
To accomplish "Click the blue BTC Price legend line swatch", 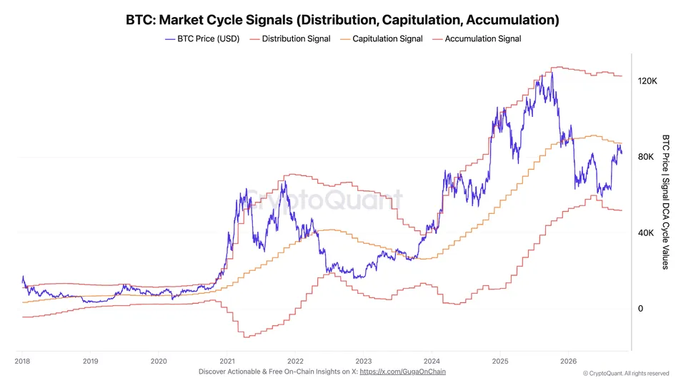I will click(x=170, y=39).
